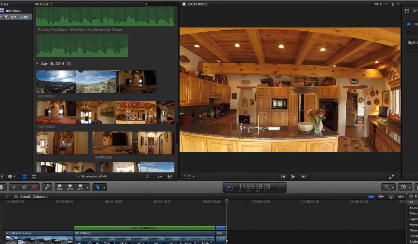The height and width of the screenshot is (244, 418).
Task: Switch browser to filmstrip view
Action: coord(24,177)
